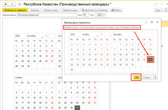Click Записать и закрыть button
168x110 pixels.
click(15, 10)
